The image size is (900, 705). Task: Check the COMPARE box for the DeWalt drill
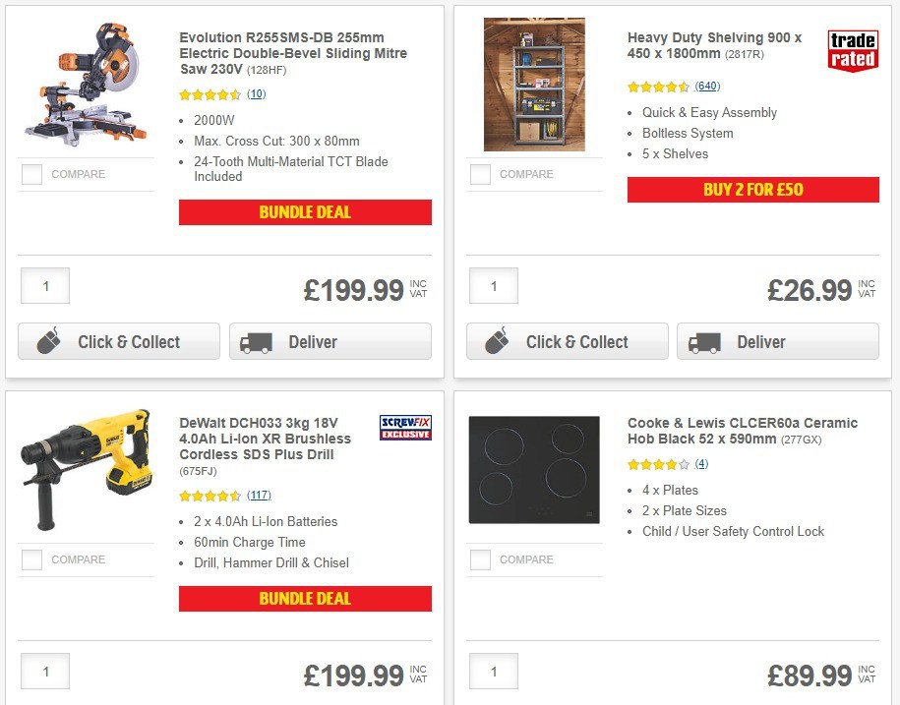(30, 559)
